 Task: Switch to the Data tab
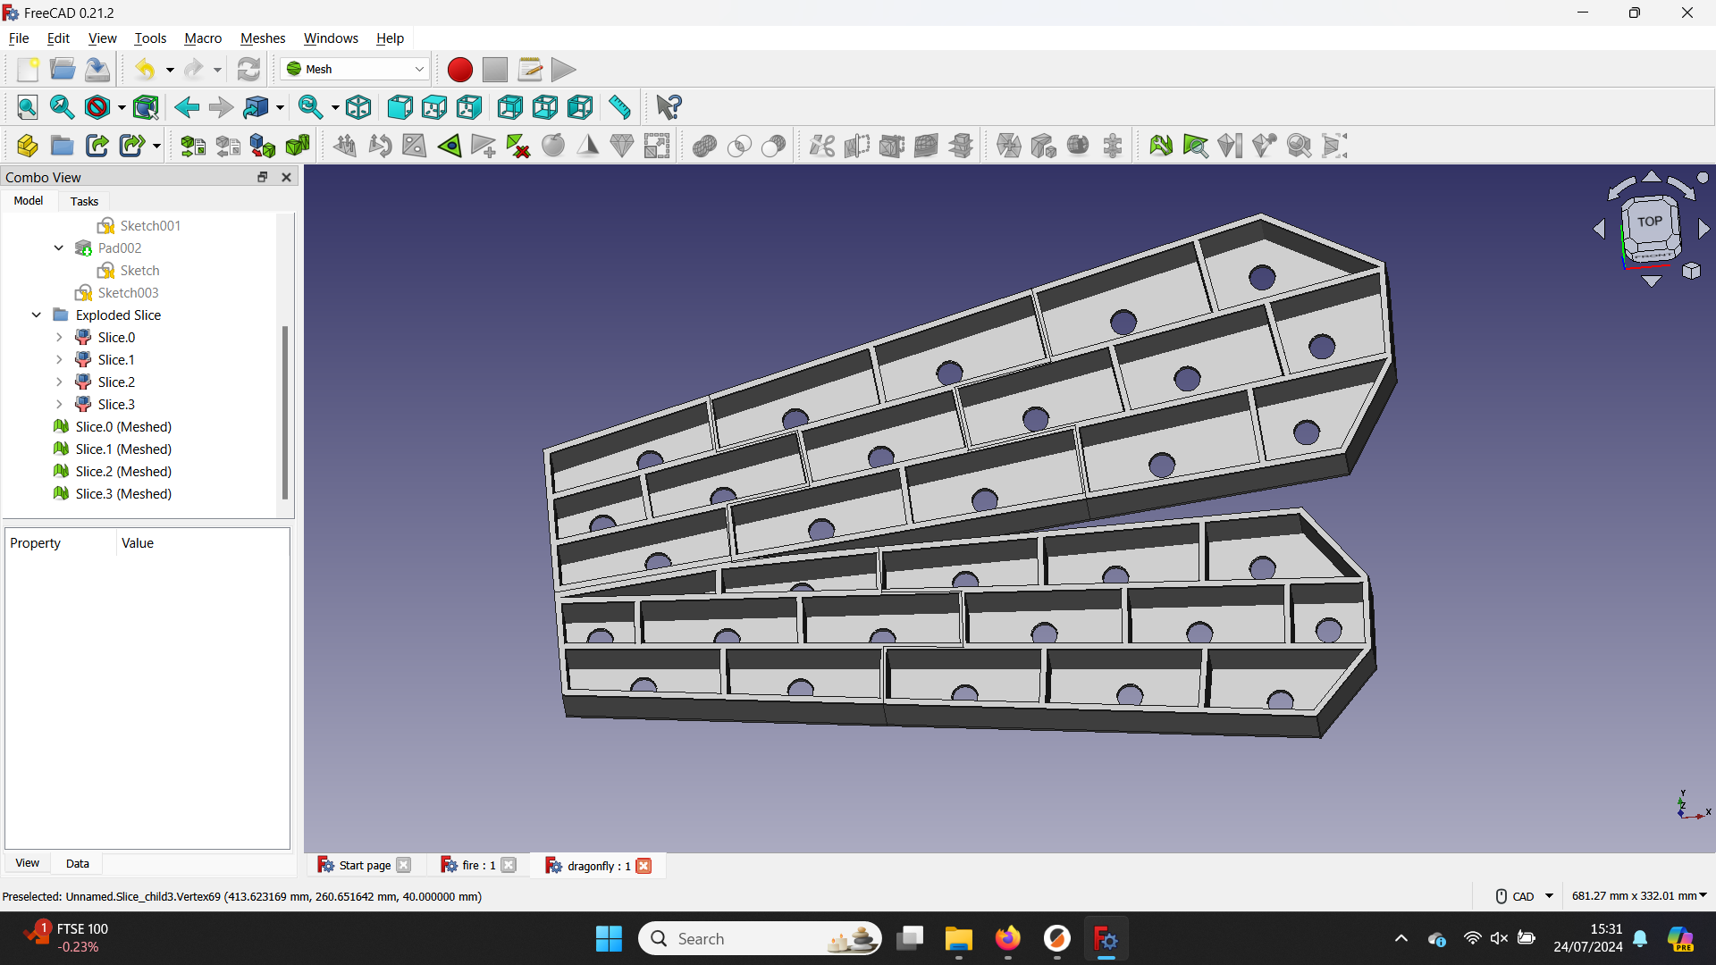tap(77, 862)
